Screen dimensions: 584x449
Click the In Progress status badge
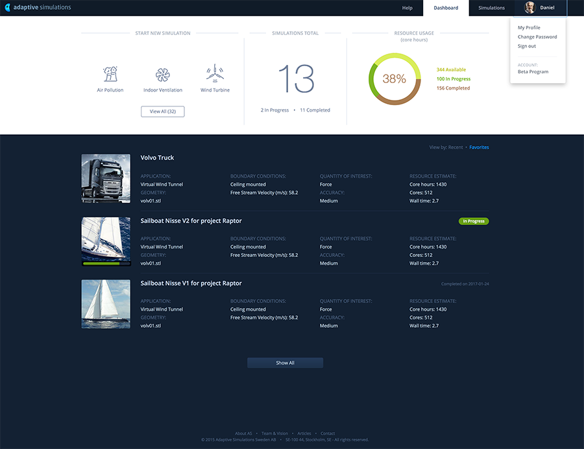pos(474,221)
